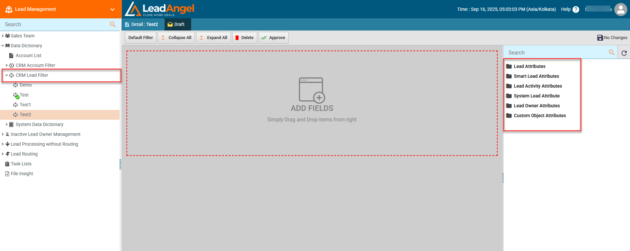
Task: Open the Lead Owner Attributes folder
Action: coord(536,106)
